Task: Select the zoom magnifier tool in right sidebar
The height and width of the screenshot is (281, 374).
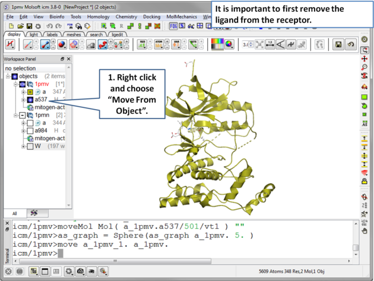Action: tap(365, 68)
